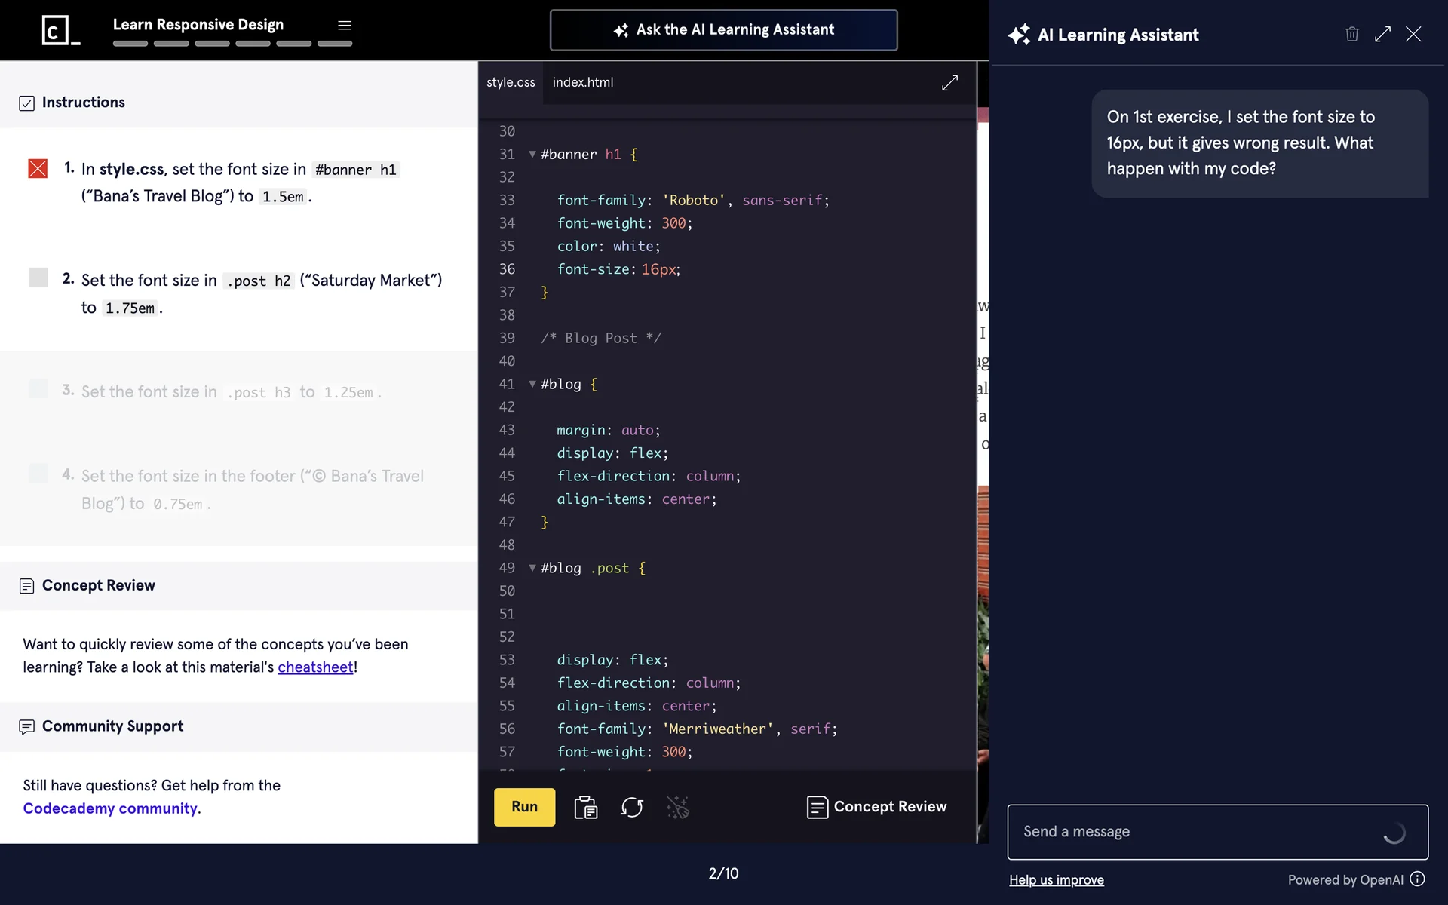This screenshot has height=905, width=1448.
Task: Switch to the index.html tab
Action: point(582,82)
